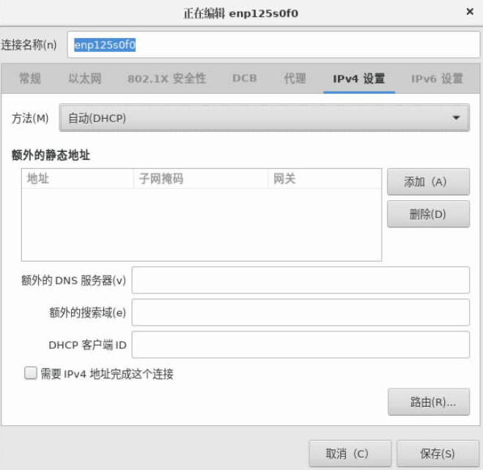Close the enp125s0f0 editing dialog

tap(470, 12)
